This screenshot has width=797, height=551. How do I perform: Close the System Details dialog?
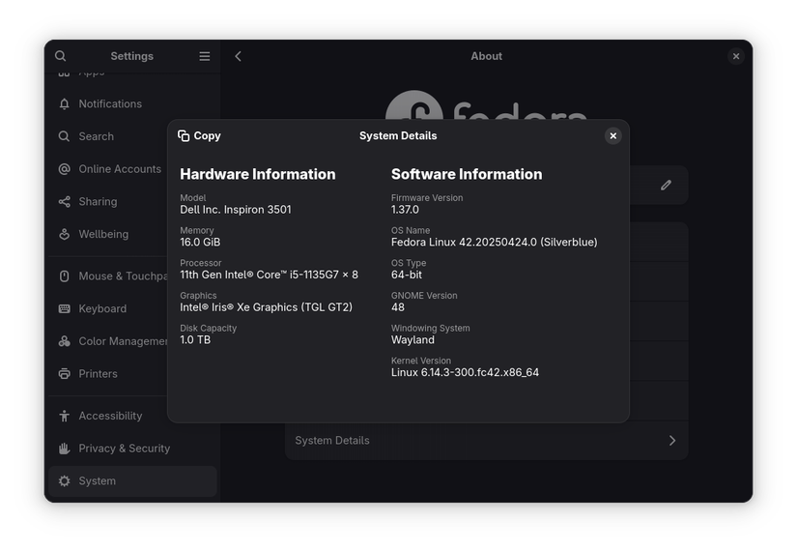pyautogui.click(x=612, y=136)
